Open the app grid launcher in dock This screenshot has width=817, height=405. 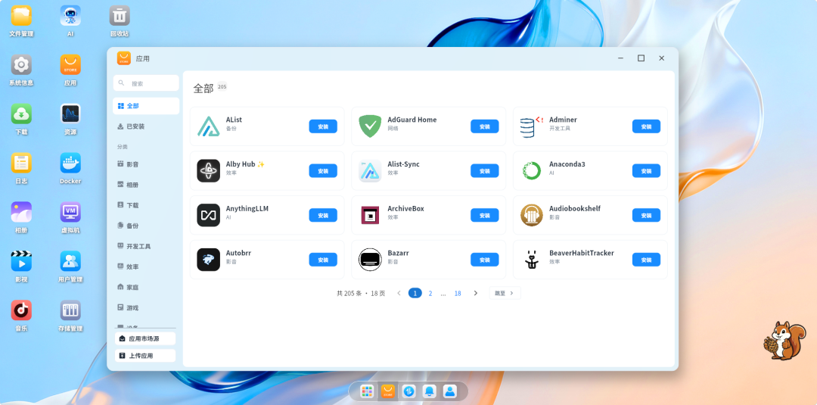coord(367,391)
